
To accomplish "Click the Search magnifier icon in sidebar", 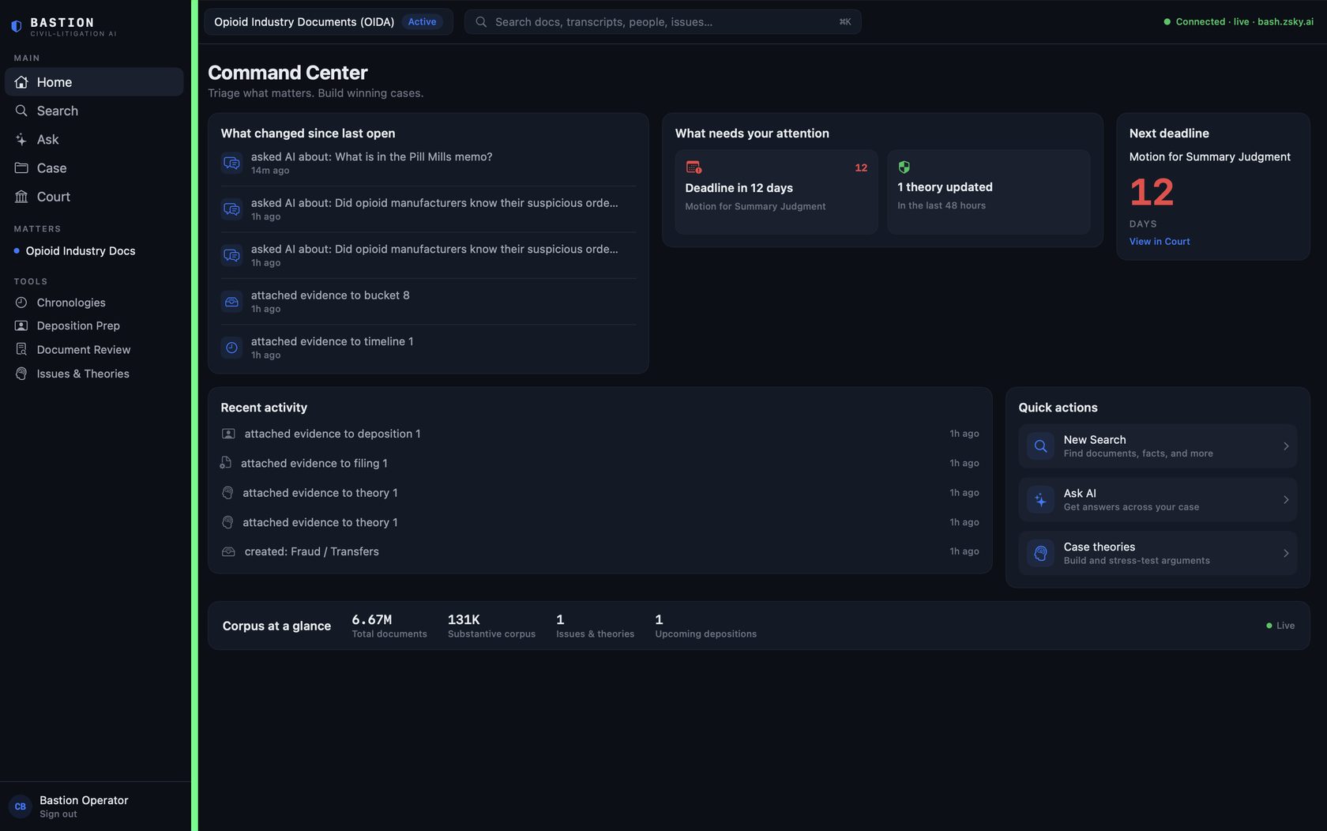I will (21, 111).
